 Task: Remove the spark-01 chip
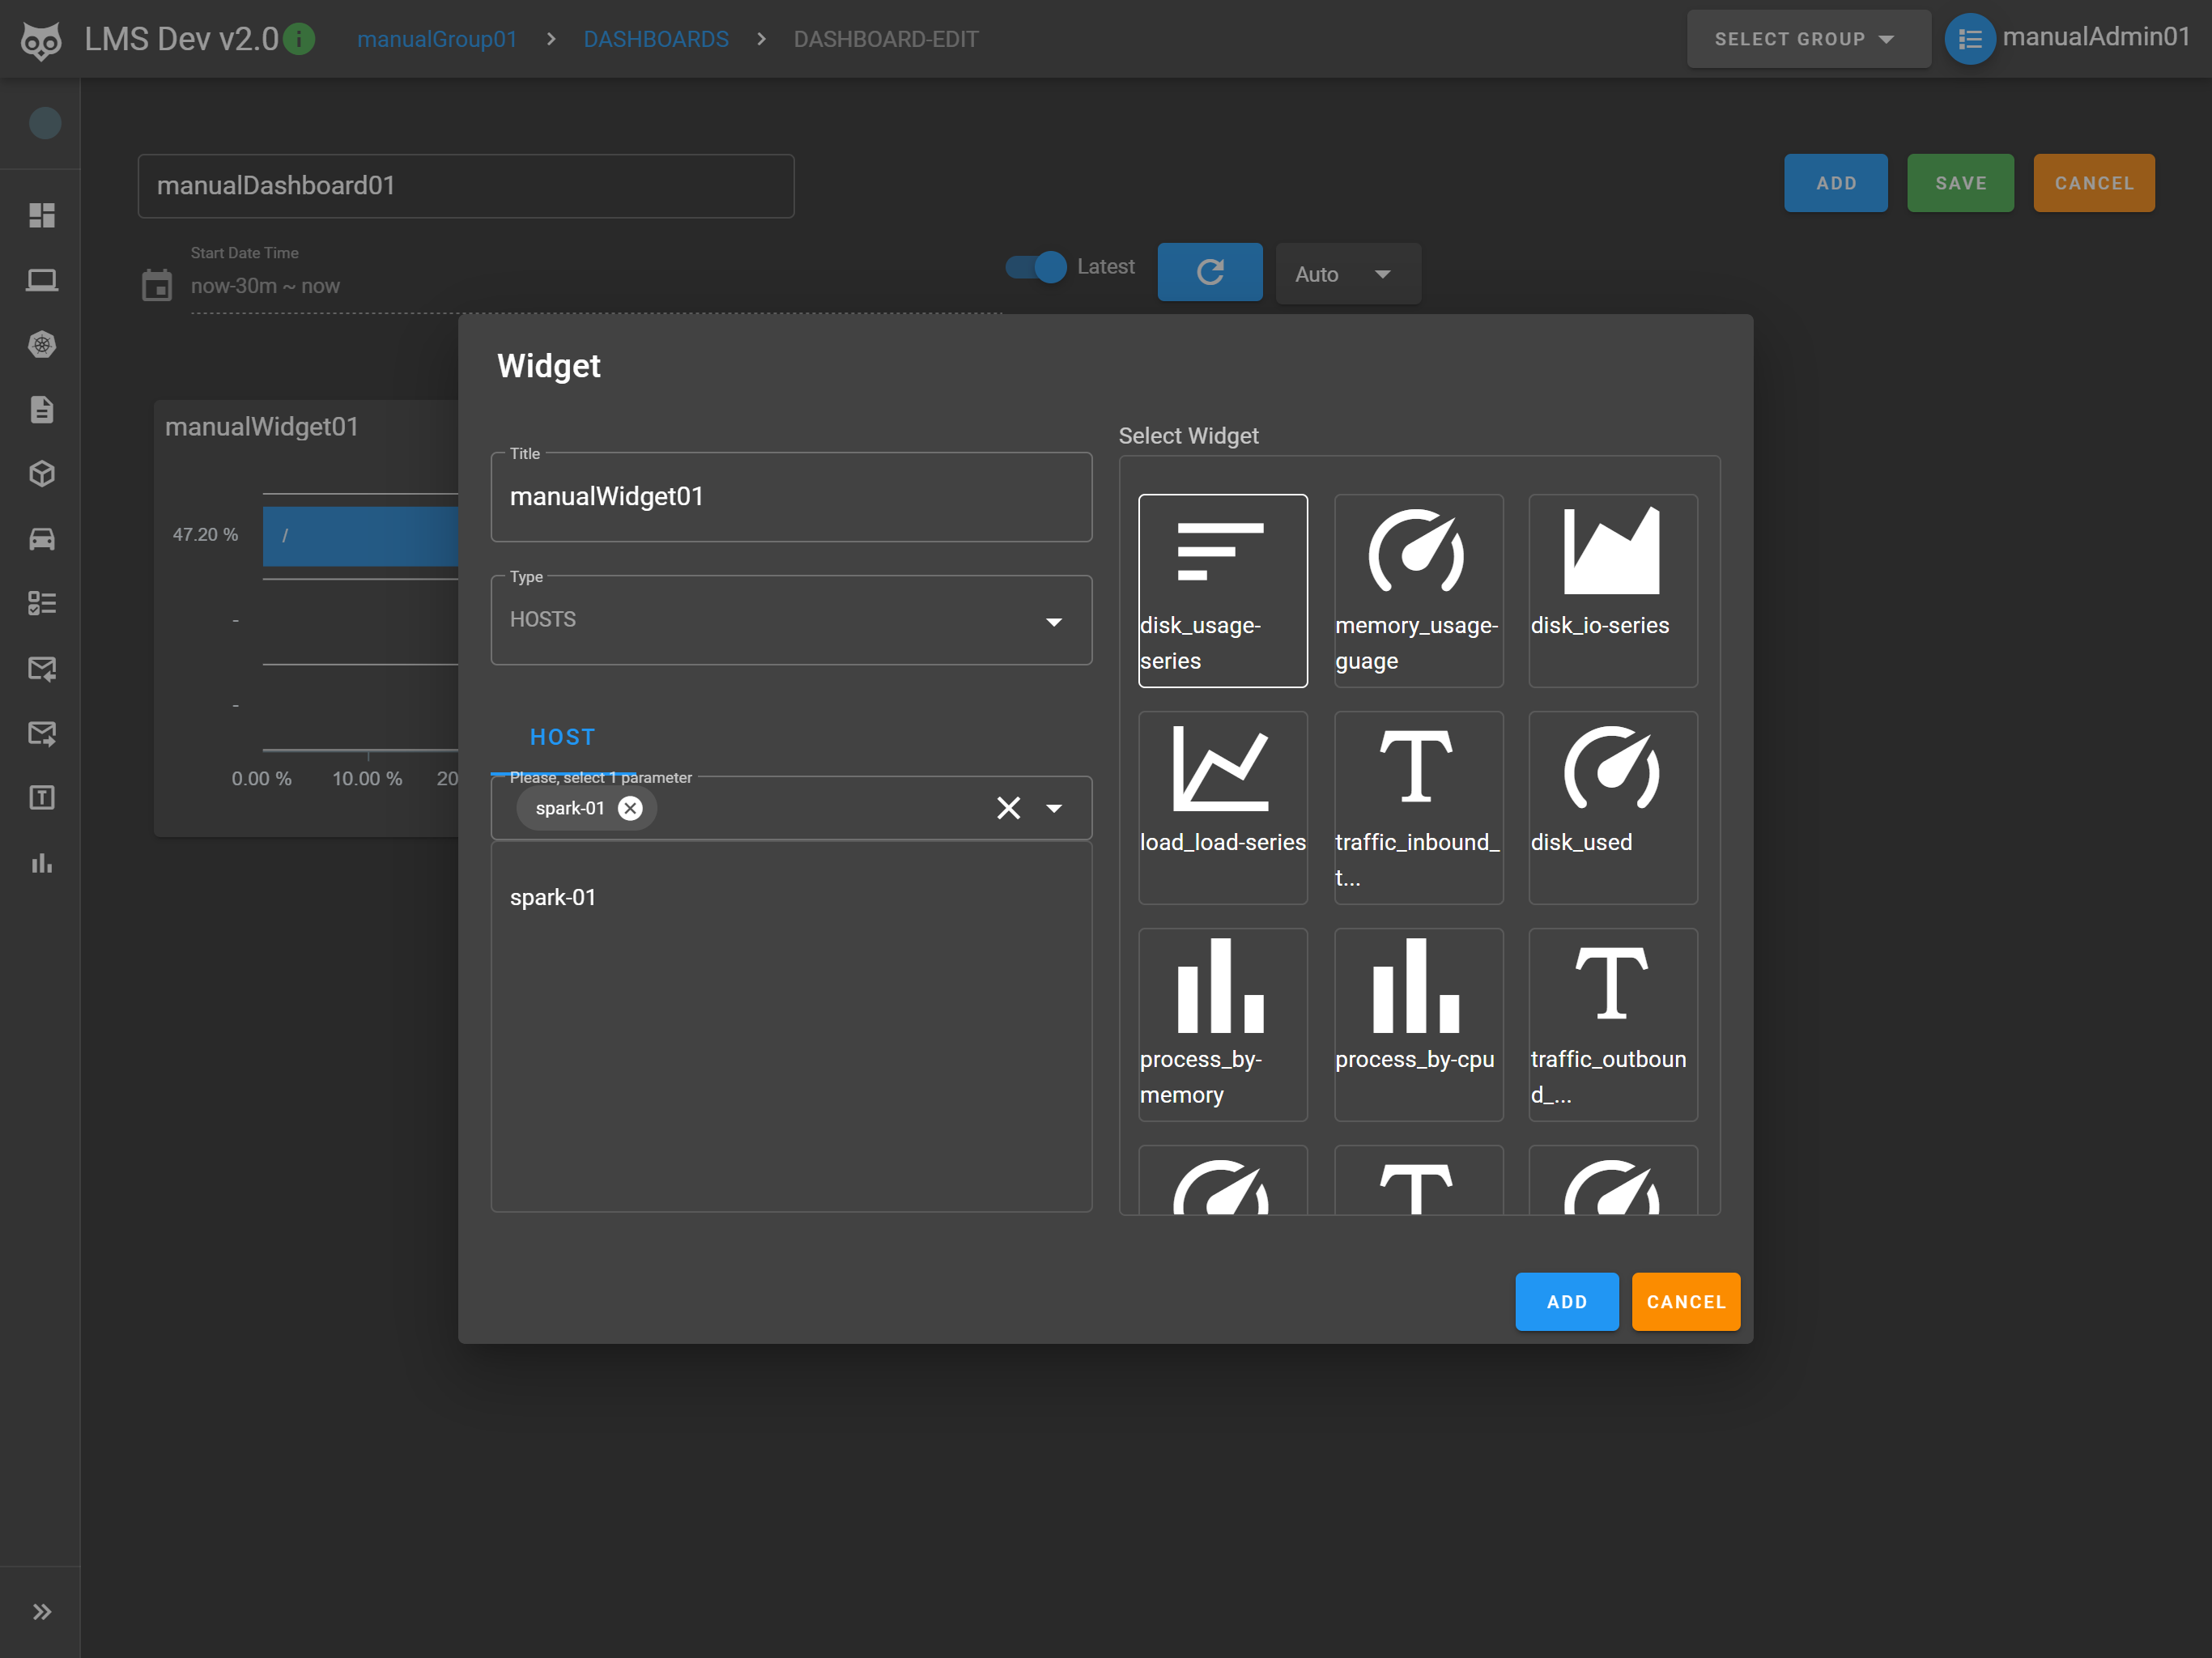[630, 808]
